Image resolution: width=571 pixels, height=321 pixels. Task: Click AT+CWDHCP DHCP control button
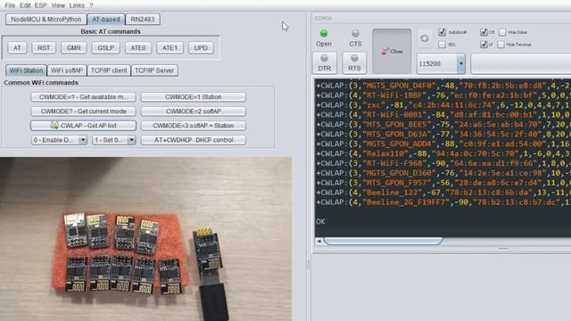click(x=193, y=140)
